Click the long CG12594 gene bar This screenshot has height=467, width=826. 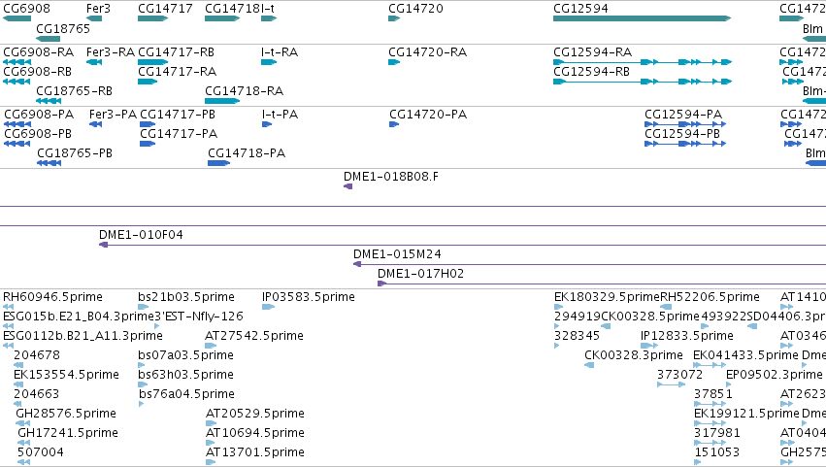(x=643, y=18)
